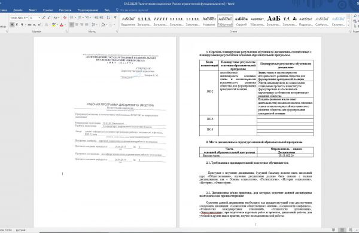
Task: Open the font name dropdown
Action: click(x=27, y=17)
